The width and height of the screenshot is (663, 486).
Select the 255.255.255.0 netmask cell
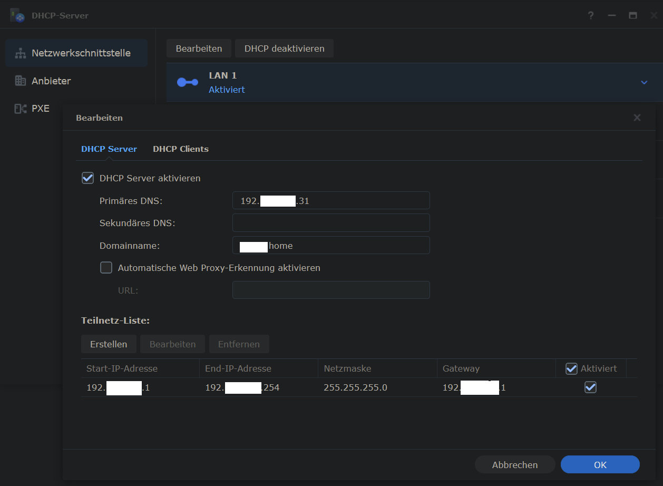(377, 387)
